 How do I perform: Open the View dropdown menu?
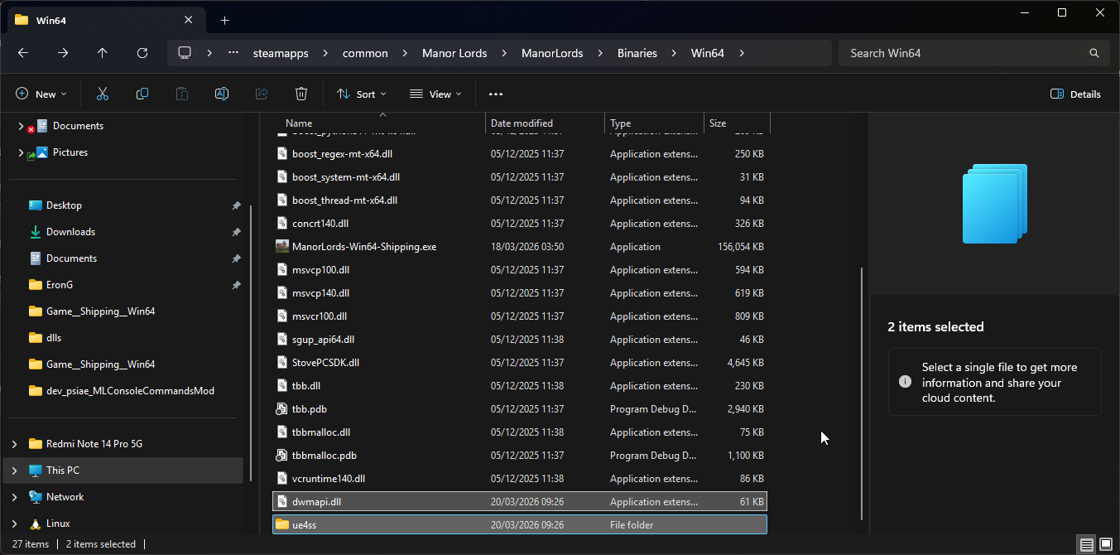point(435,94)
